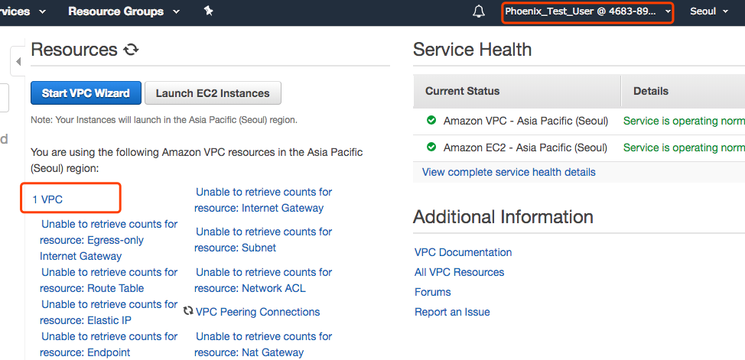745x360 pixels.
Task: Click the Report an Issue link
Action: coord(452,312)
